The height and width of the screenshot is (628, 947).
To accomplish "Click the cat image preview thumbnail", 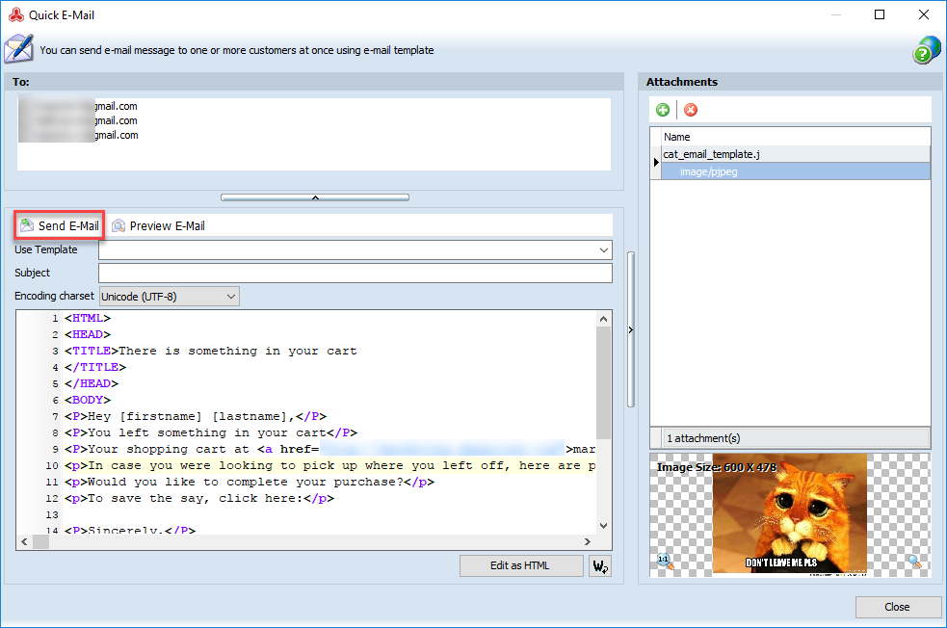I will pos(789,513).
